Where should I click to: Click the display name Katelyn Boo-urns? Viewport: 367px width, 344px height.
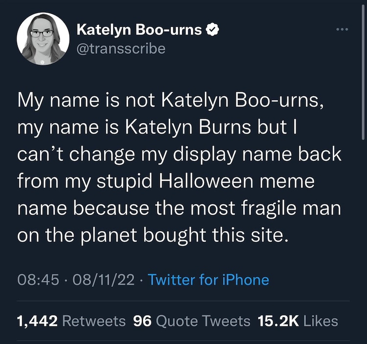coord(139,30)
